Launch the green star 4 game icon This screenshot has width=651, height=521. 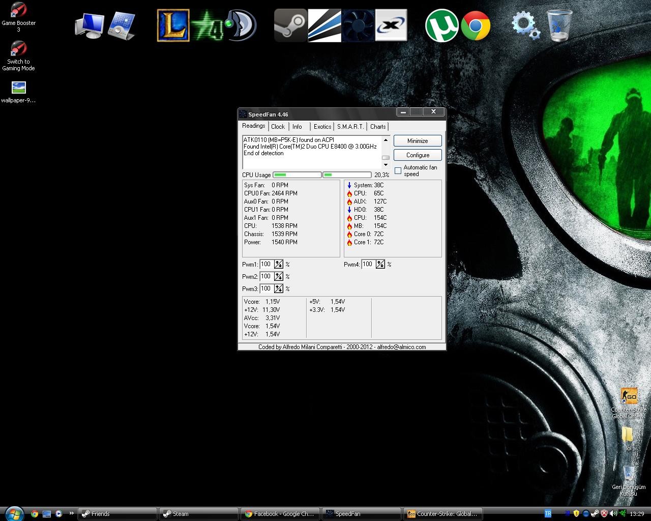pyautogui.click(x=208, y=25)
